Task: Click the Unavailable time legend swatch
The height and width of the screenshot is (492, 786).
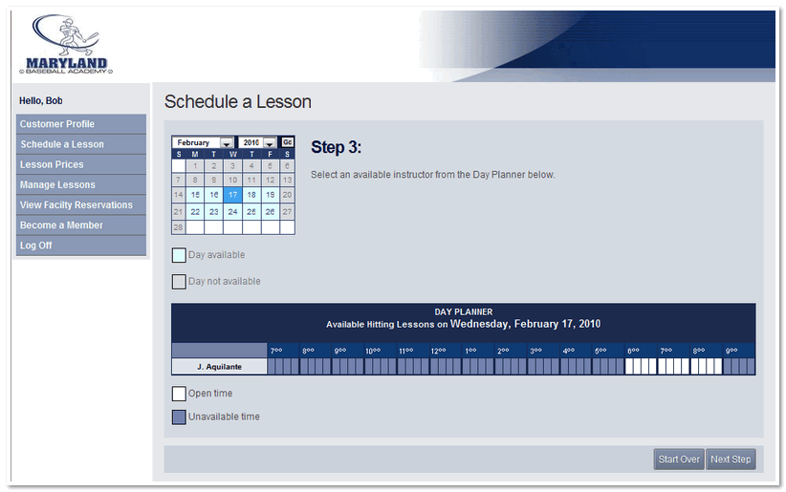Action: pos(179,417)
